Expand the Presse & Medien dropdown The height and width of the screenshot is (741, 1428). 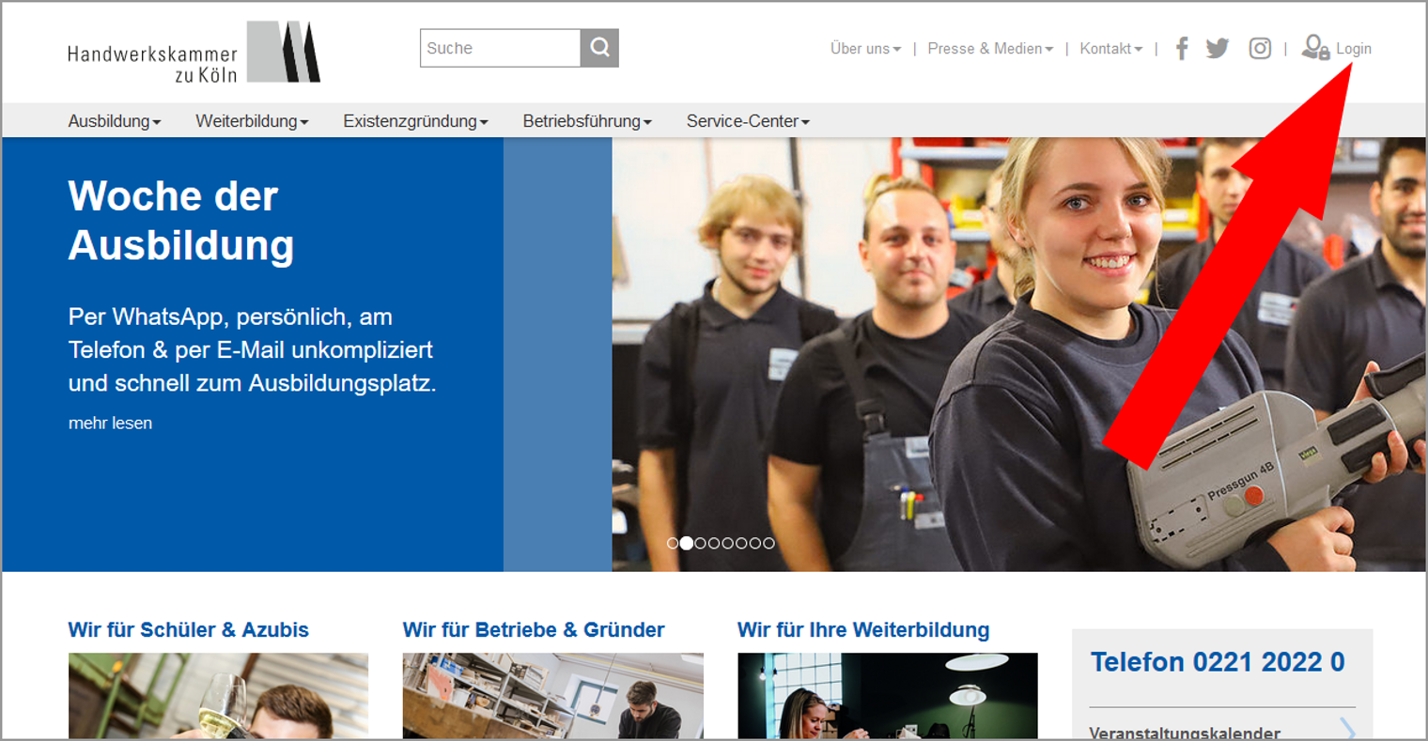pos(990,49)
